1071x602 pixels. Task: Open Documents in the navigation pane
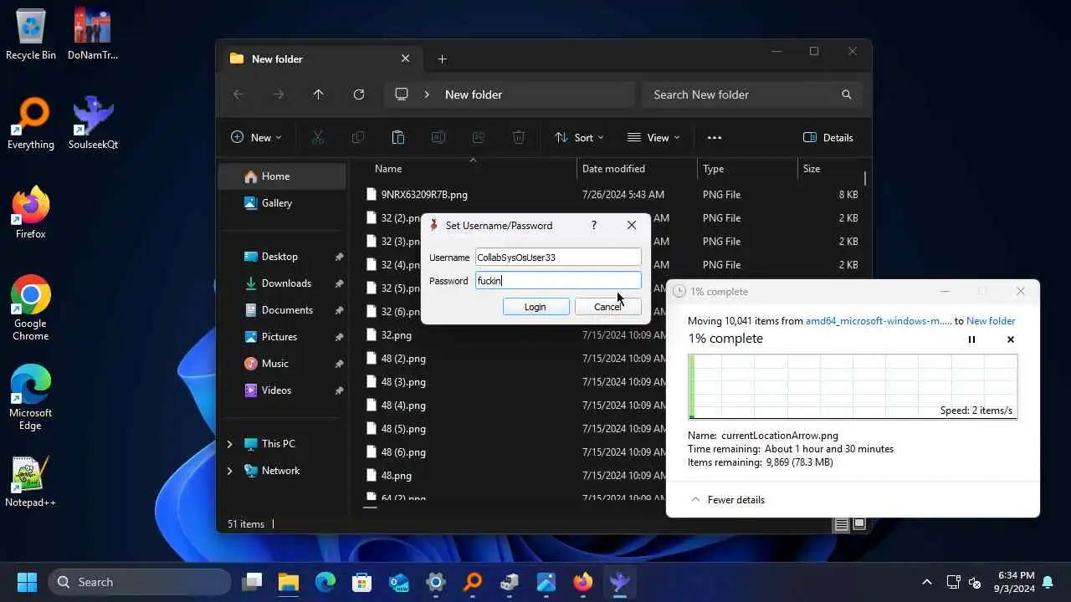[282, 310]
